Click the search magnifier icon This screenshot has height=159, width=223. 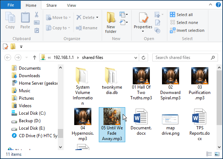213,58
